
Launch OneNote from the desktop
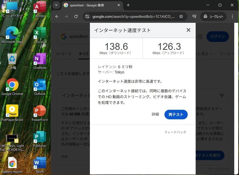pos(40,59)
